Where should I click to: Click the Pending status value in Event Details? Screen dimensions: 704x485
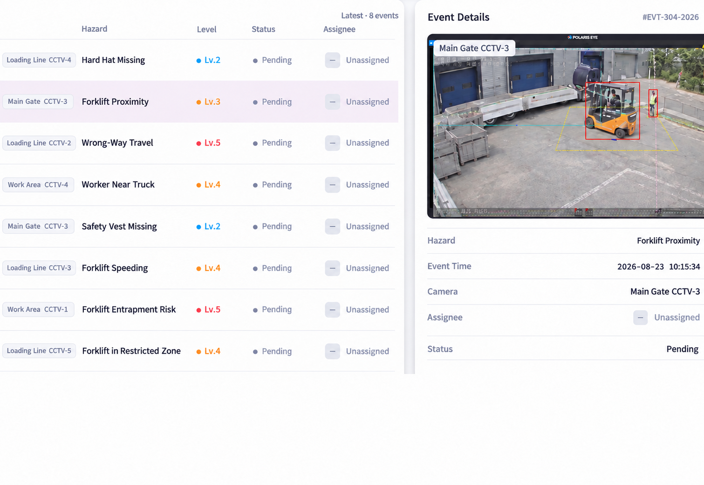(682, 349)
